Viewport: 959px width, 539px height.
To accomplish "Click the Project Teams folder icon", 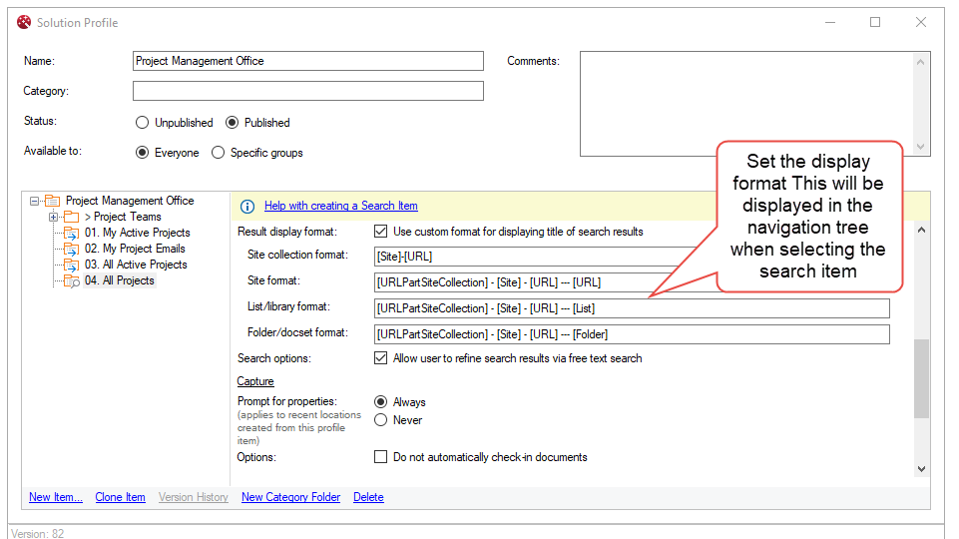I will tap(71, 218).
